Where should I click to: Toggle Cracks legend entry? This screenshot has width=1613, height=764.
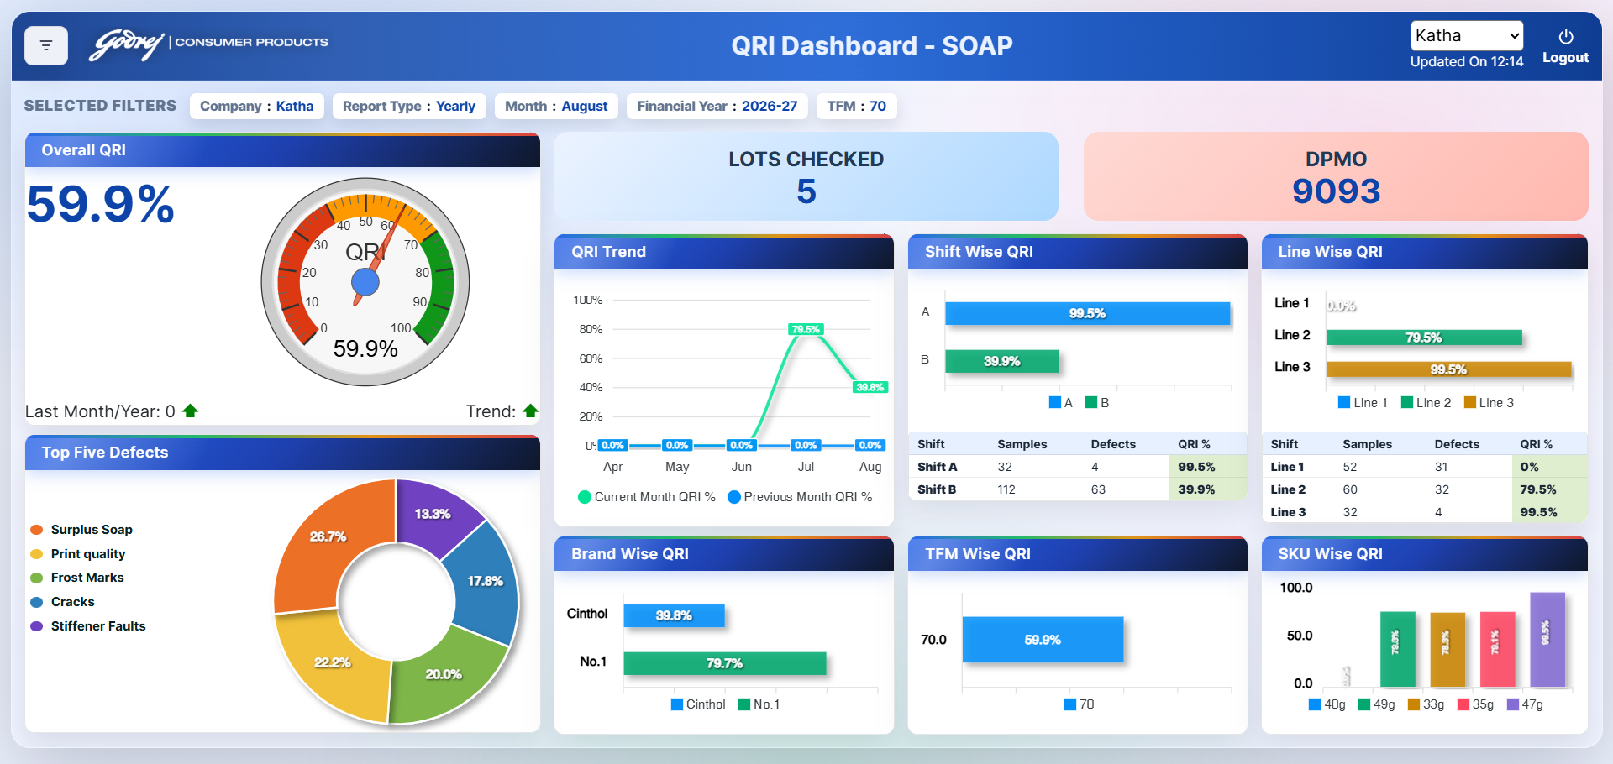(63, 602)
